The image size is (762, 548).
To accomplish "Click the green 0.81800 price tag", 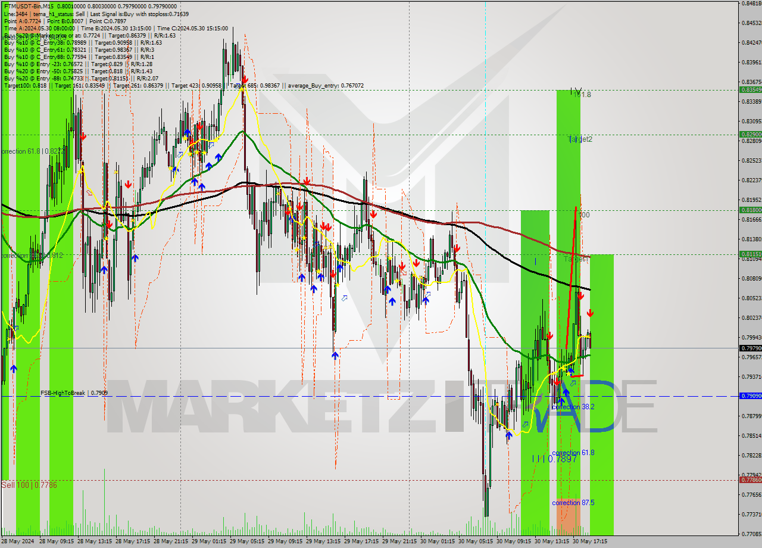I will (750, 210).
